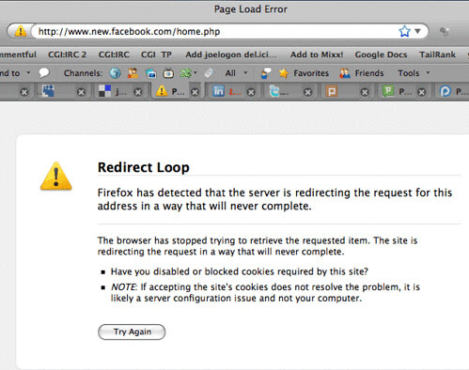Close the orange P icon tab
Image resolution: width=469 pixels, height=370 pixels.
pos(365,92)
